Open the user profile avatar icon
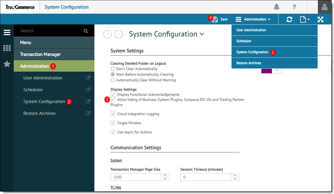Image resolution: width=334 pixels, height=194 pixels. click(x=324, y=7)
